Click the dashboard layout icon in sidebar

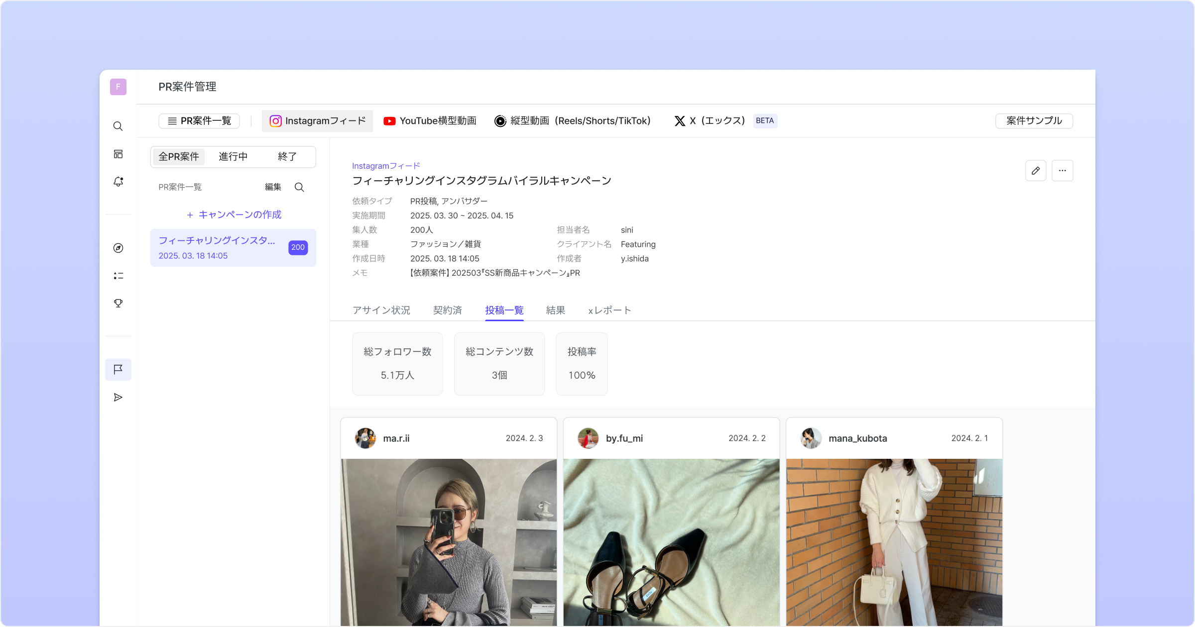pyautogui.click(x=118, y=154)
